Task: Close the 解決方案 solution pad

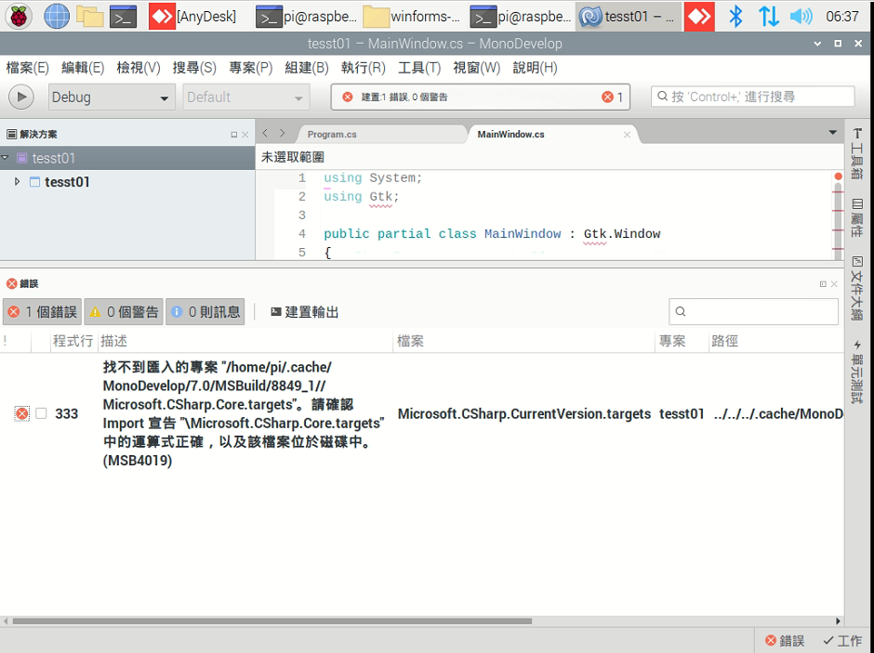Action: coord(245,134)
